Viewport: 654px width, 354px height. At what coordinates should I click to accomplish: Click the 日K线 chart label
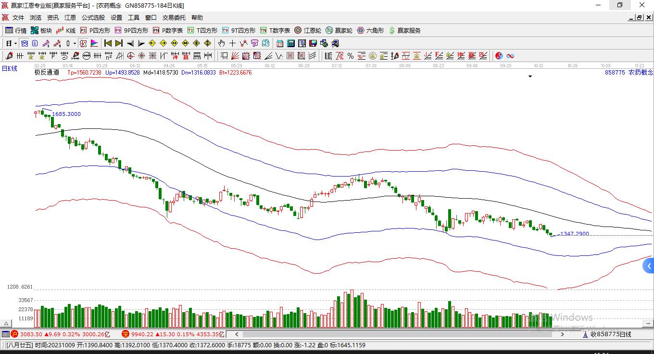(9, 68)
